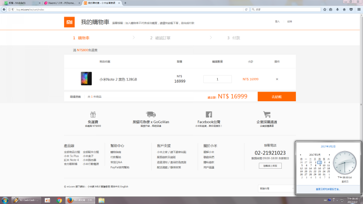Click English language link in footer
Screen dimensions: 363x204
click(124, 186)
